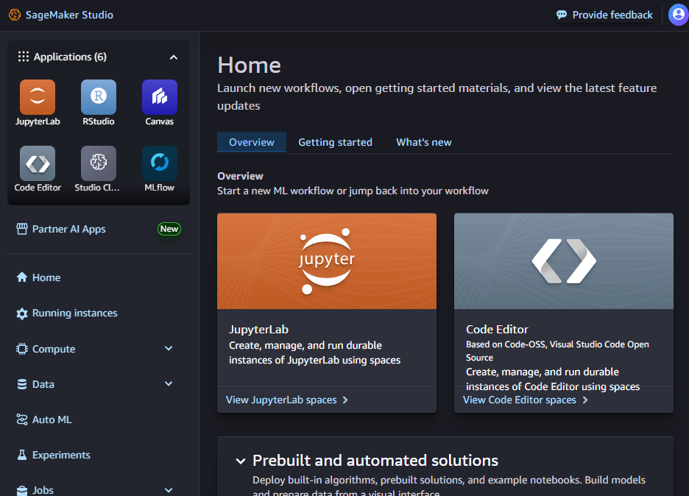This screenshot has height=496, width=689.
Task: Click the Provide feedback button
Action: [604, 15]
